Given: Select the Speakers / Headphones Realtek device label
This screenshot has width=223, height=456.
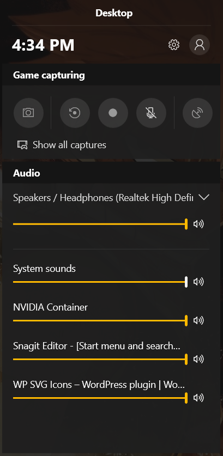Looking at the screenshot, I should pyautogui.click(x=103, y=198).
